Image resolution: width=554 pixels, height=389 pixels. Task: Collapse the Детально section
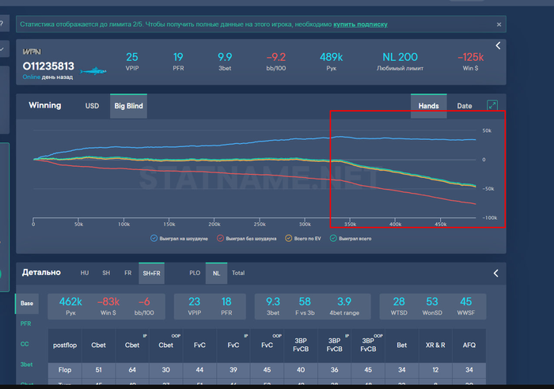tap(495, 274)
